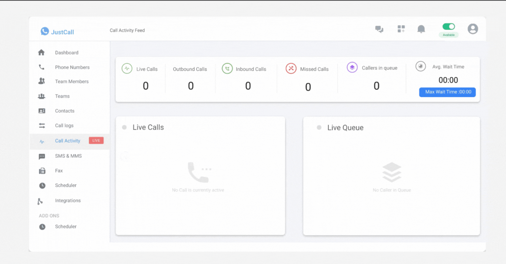Click the Fax sidebar icon
Screen dimensions: 506x264
point(42,171)
